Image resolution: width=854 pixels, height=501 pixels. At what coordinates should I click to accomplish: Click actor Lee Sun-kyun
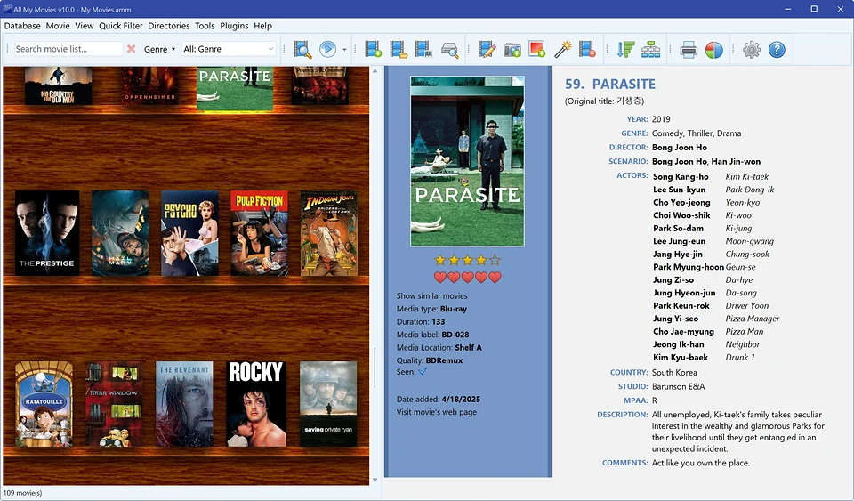coord(679,190)
